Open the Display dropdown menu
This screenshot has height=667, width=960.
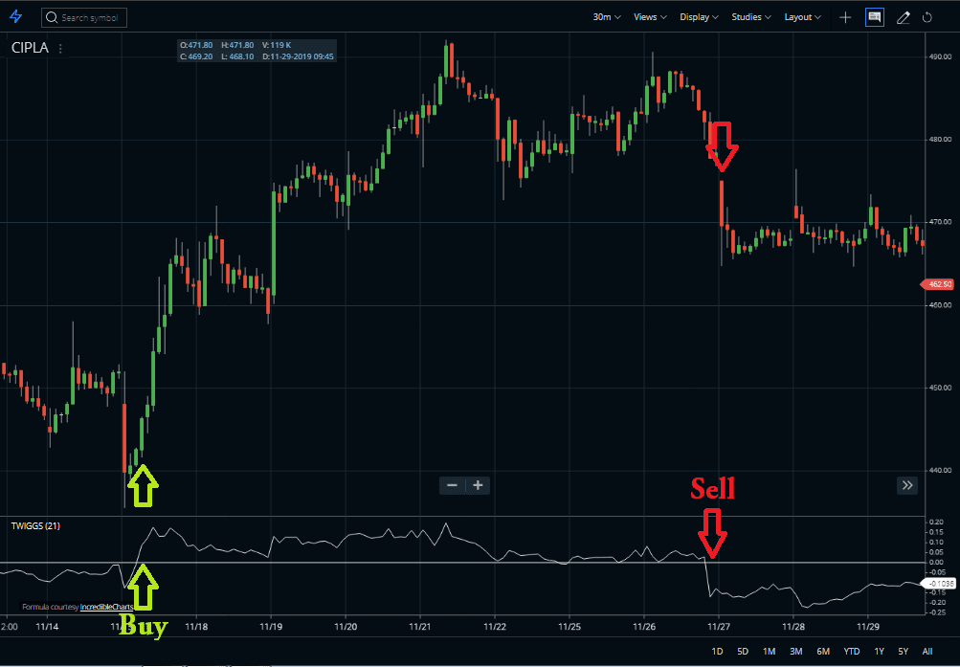point(699,17)
